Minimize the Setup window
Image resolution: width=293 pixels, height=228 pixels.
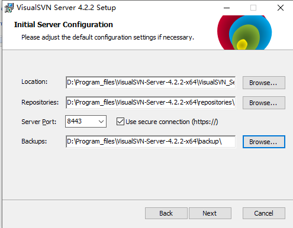pyautogui.click(x=227, y=8)
